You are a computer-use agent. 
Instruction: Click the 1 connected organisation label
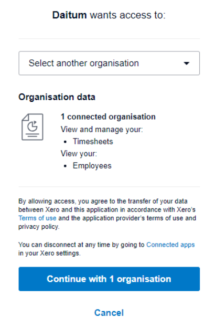coord(108,117)
